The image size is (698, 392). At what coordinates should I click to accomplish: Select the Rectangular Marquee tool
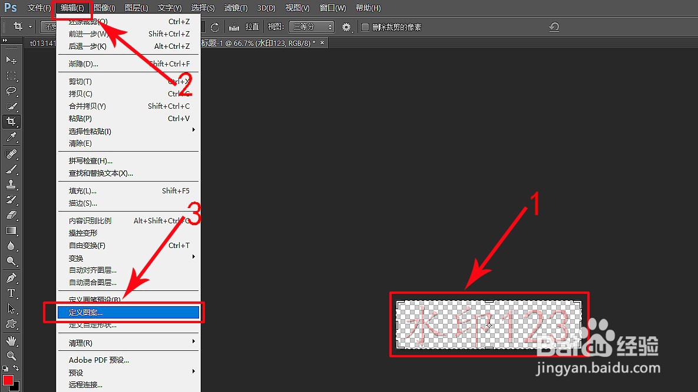[11, 76]
